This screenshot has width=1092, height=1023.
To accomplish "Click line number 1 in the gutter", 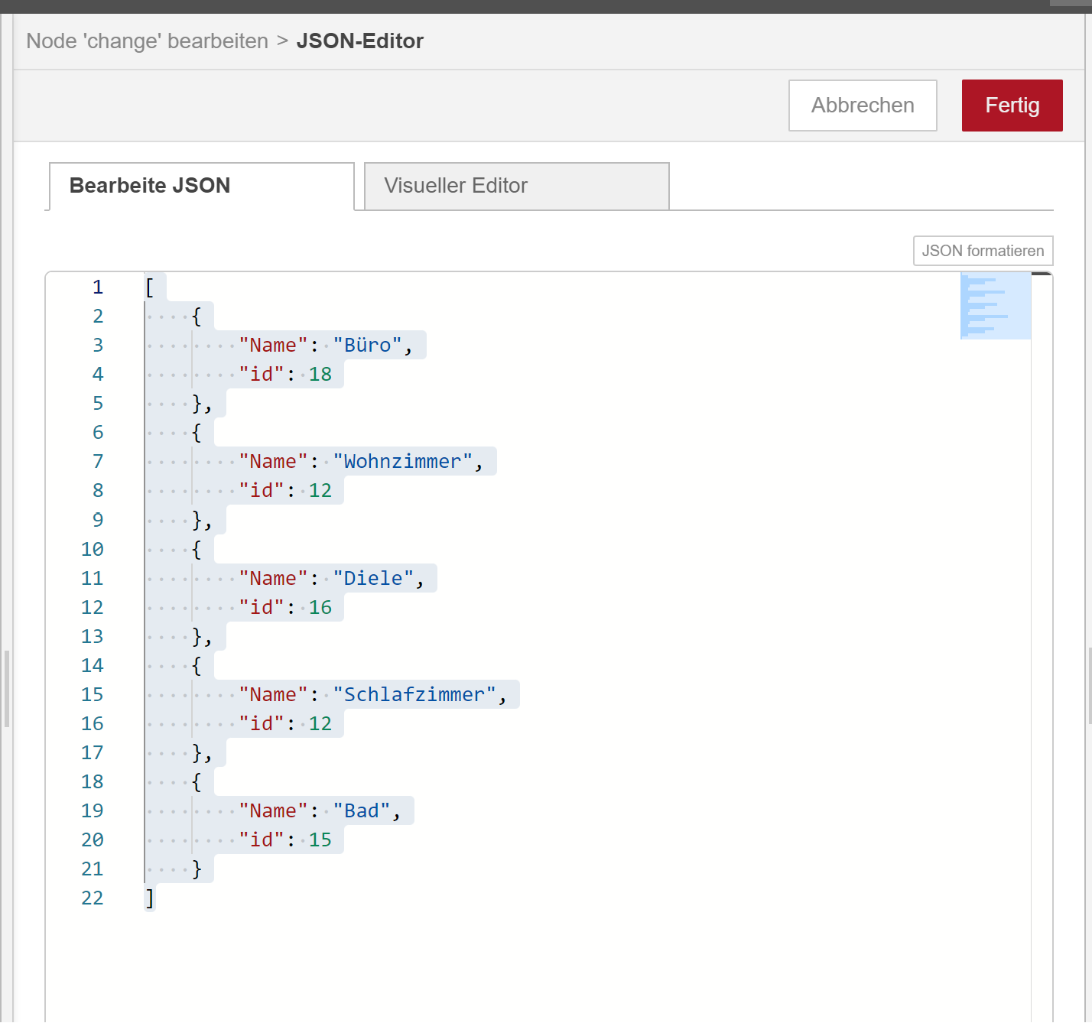I will 98,287.
